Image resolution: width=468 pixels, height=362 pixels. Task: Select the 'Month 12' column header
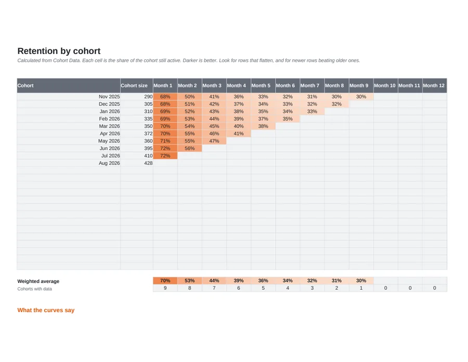point(435,86)
